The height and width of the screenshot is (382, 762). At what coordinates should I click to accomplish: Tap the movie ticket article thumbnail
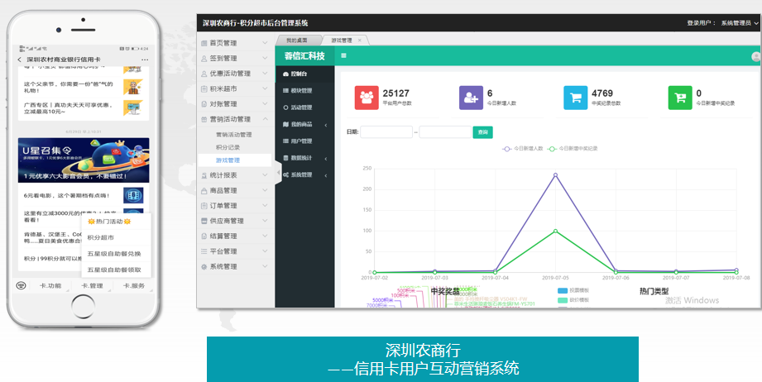tap(133, 196)
